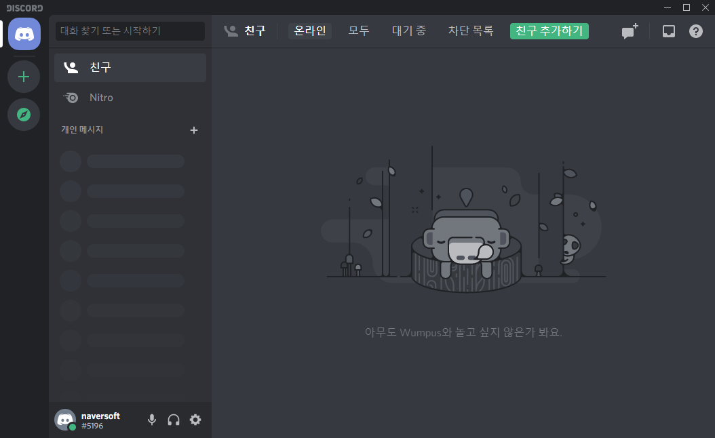The image size is (715, 438).
Task: Minimize the Discord window
Action: pos(667,7)
